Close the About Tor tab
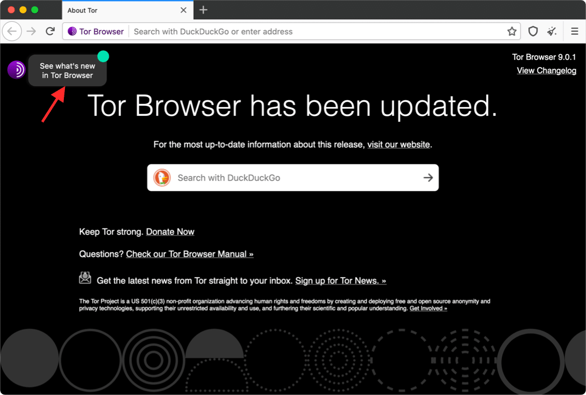 (x=183, y=10)
